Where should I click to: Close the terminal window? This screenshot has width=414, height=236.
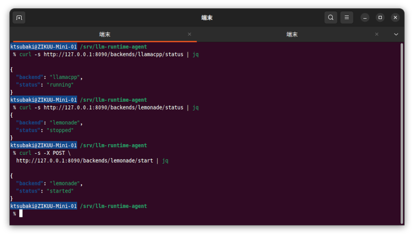(395, 18)
